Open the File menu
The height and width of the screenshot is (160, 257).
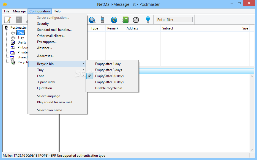[7, 11]
